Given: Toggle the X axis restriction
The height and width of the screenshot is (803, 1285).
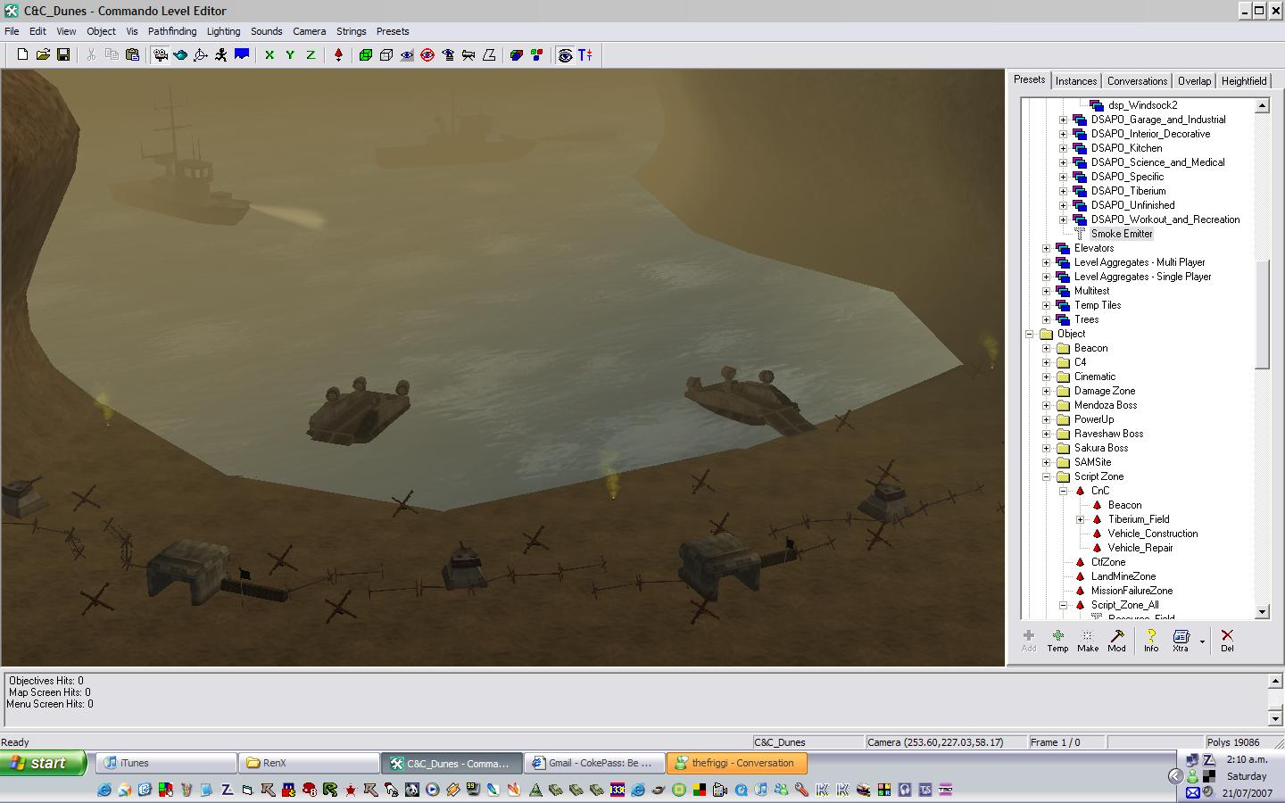Looking at the screenshot, I should (269, 55).
